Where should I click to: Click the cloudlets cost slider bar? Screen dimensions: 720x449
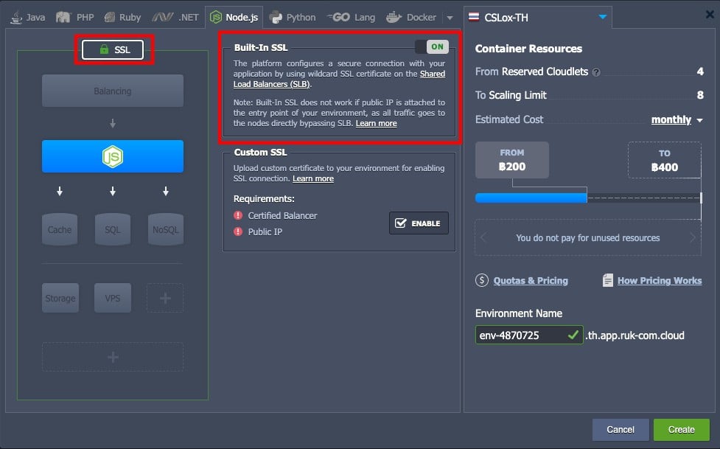(588, 198)
